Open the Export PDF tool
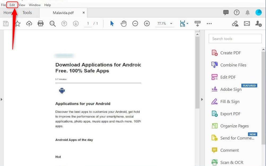 pyautogui.click(x=230, y=114)
